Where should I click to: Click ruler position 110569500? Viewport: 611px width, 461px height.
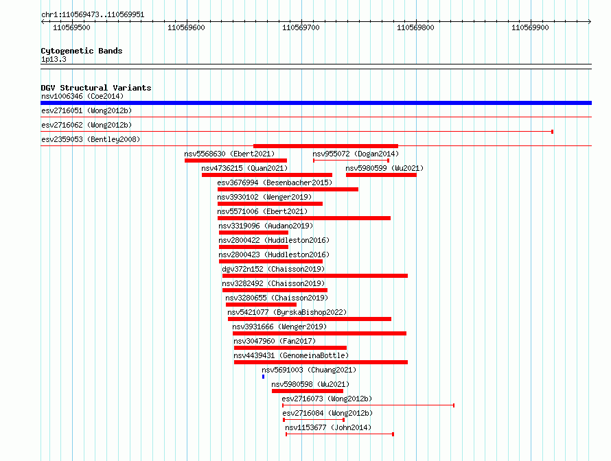(71, 27)
